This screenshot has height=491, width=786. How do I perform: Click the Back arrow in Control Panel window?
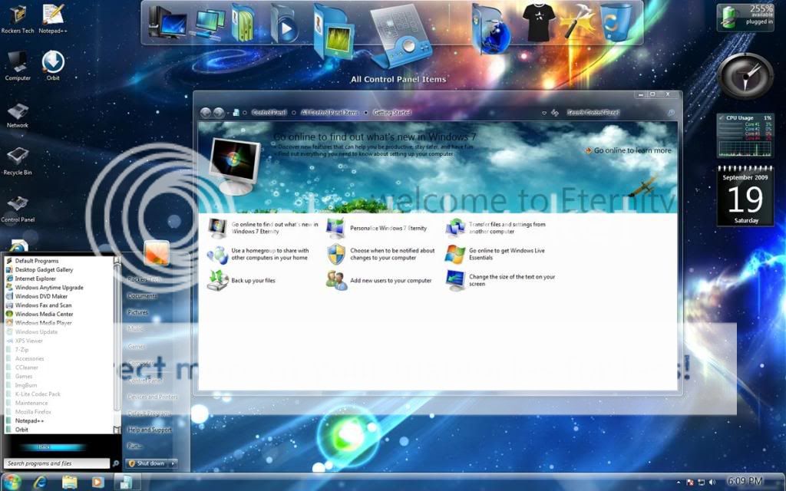(206, 113)
